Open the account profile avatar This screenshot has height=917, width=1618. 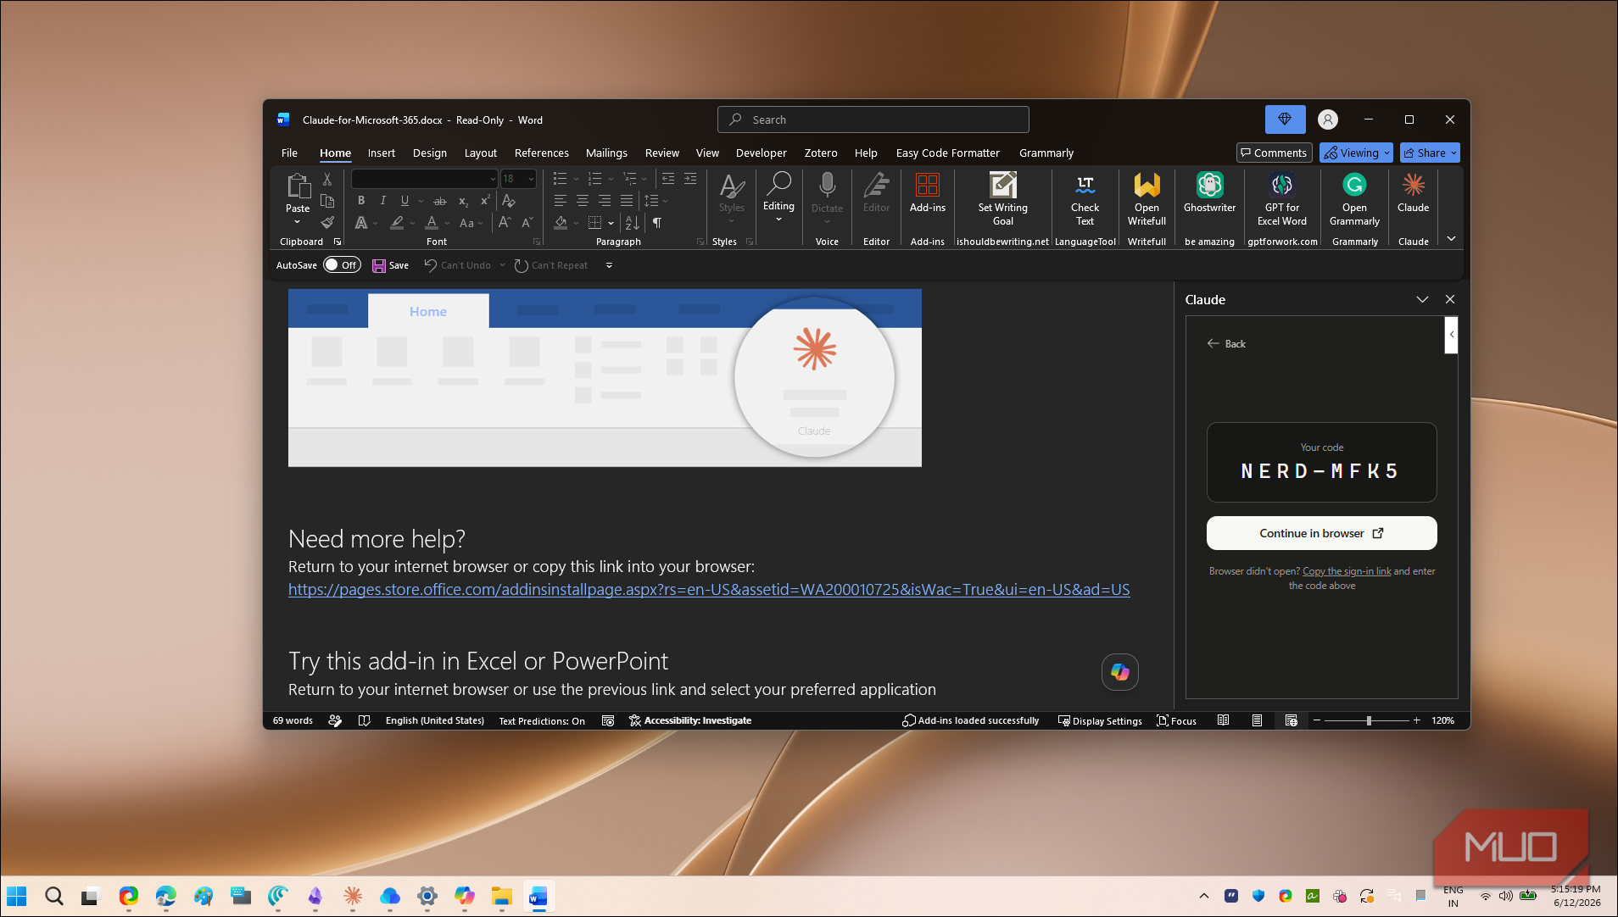click(x=1328, y=119)
